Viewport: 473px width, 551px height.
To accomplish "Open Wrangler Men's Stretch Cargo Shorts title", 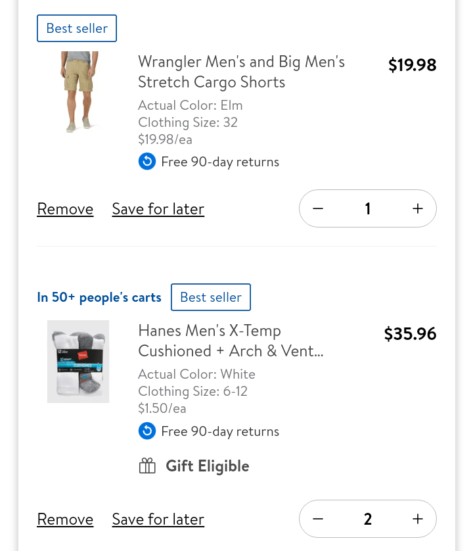I will click(x=241, y=72).
